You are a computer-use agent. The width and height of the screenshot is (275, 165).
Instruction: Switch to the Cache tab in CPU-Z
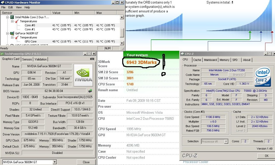(197, 60)
